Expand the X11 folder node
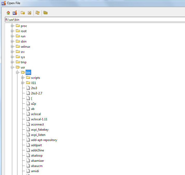Image resolution: width=185 pixels, height=175 pixels. [x=23, y=83]
